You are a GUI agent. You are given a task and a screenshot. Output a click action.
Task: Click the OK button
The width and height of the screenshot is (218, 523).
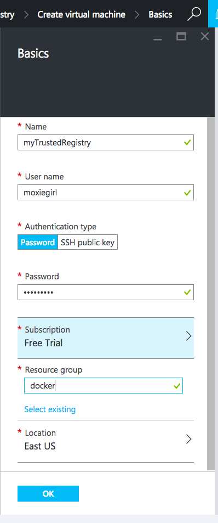coord(48,494)
